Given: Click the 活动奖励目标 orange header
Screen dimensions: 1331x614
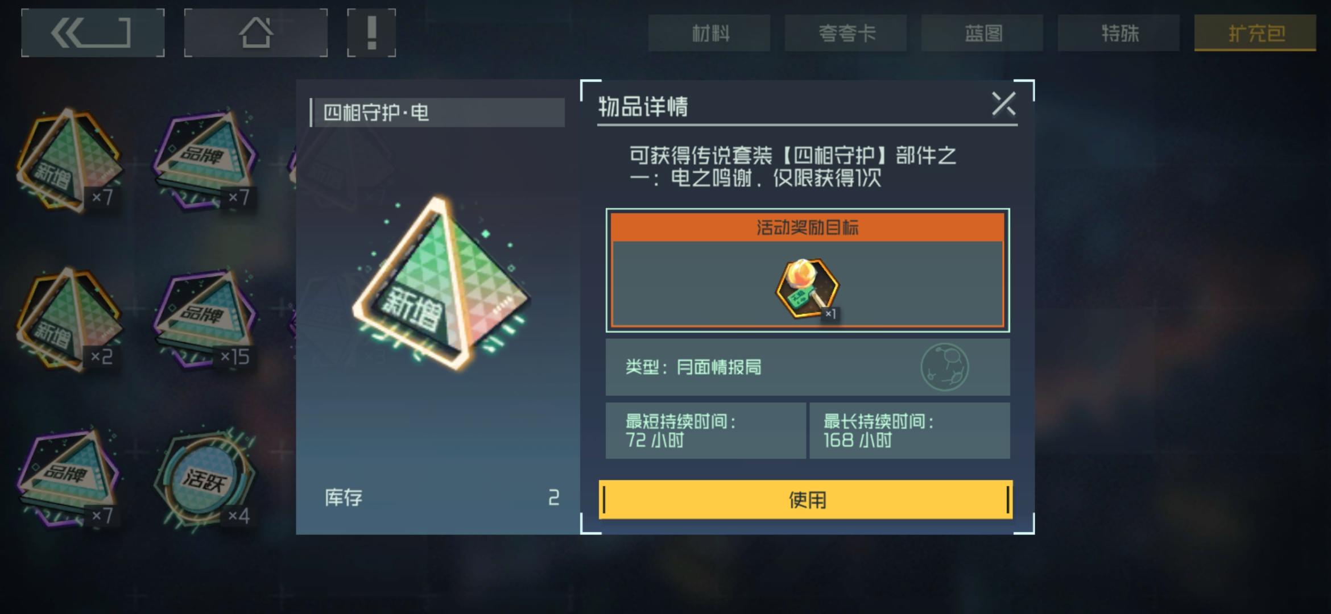Looking at the screenshot, I should pyautogui.click(x=808, y=227).
